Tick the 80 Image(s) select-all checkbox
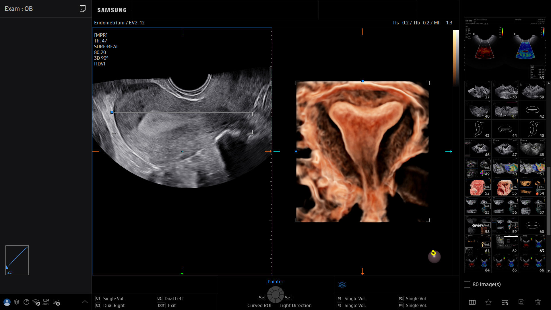Viewport: 551px width, 310px height. [x=467, y=284]
